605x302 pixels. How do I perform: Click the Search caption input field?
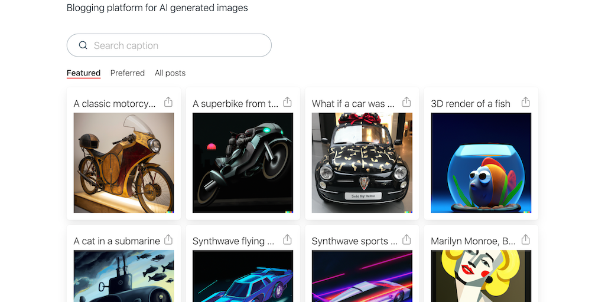point(177,45)
